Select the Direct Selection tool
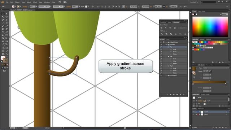 tap(6, 14)
